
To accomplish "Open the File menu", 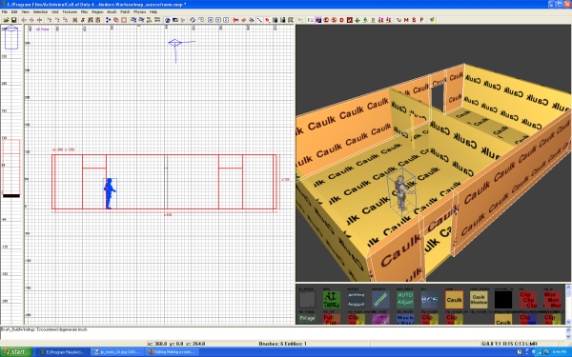I will 5,12.
